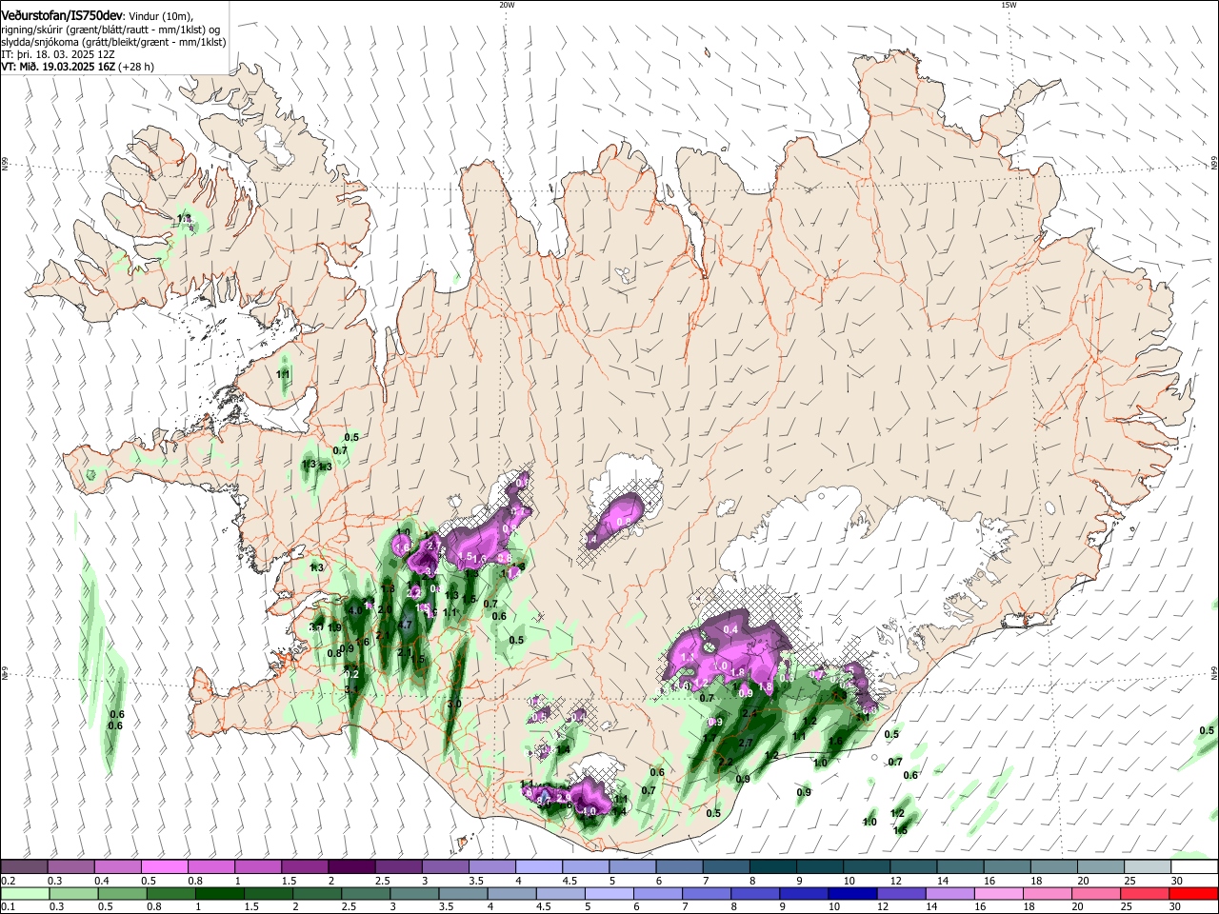1219x914 pixels.
Task: Click the '0.1' label under the lower legend row
Action: pos(8,907)
